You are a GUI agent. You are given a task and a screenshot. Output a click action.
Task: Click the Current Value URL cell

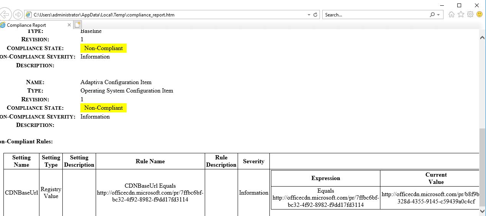point(430,198)
